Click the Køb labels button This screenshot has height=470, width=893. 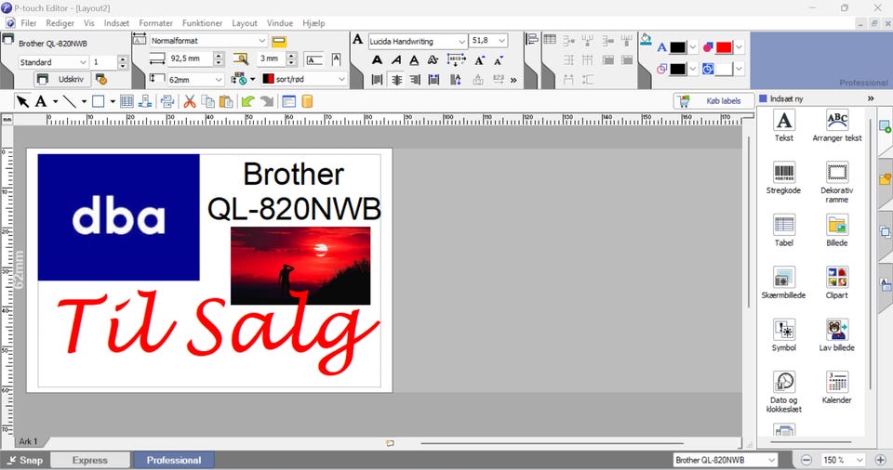pyautogui.click(x=713, y=100)
